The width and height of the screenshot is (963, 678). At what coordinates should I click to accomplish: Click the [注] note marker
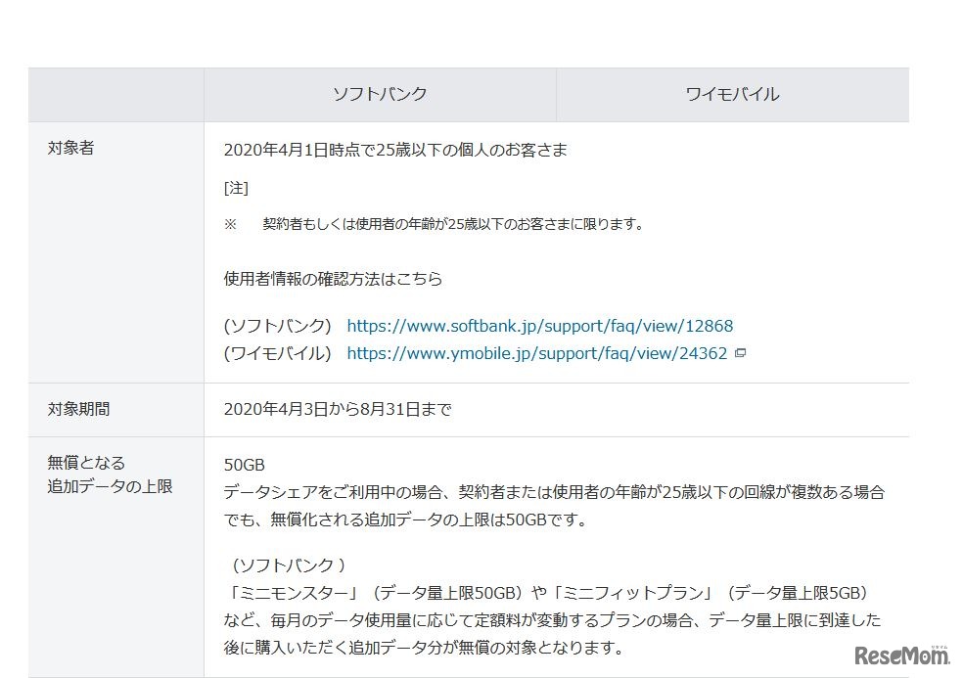click(x=236, y=188)
